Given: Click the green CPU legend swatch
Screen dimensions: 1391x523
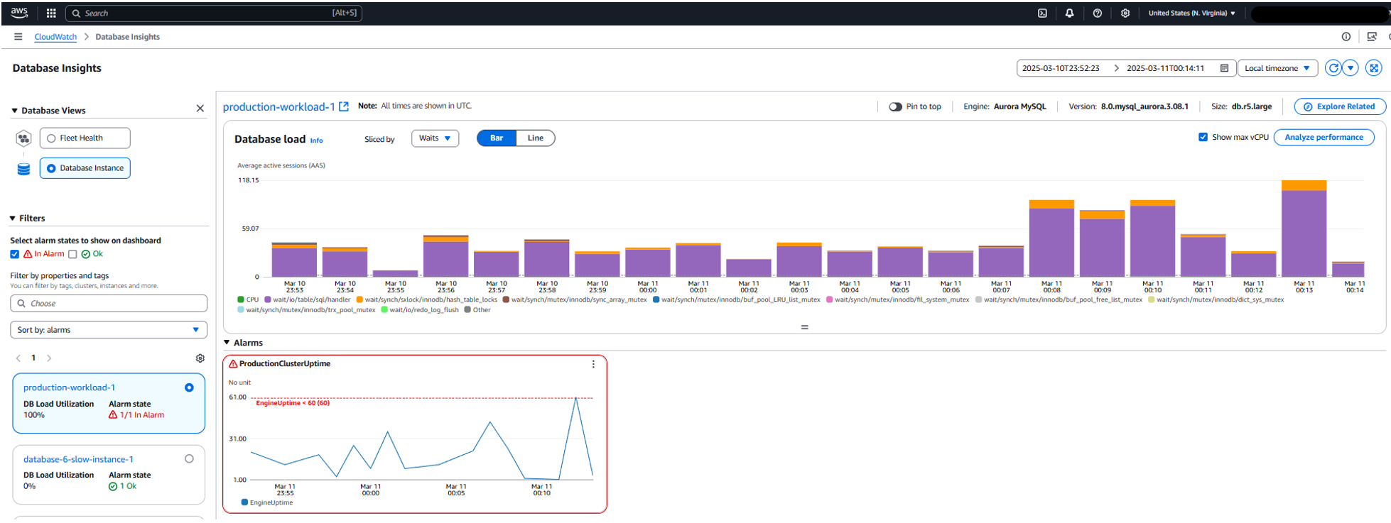Looking at the screenshot, I should pyautogui.click(x=241, y=299).
